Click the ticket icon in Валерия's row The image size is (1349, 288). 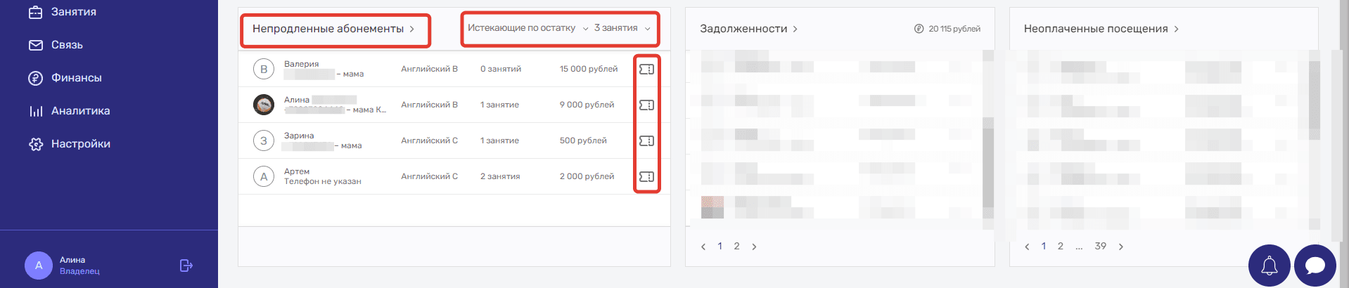click(x=646, y=69)
